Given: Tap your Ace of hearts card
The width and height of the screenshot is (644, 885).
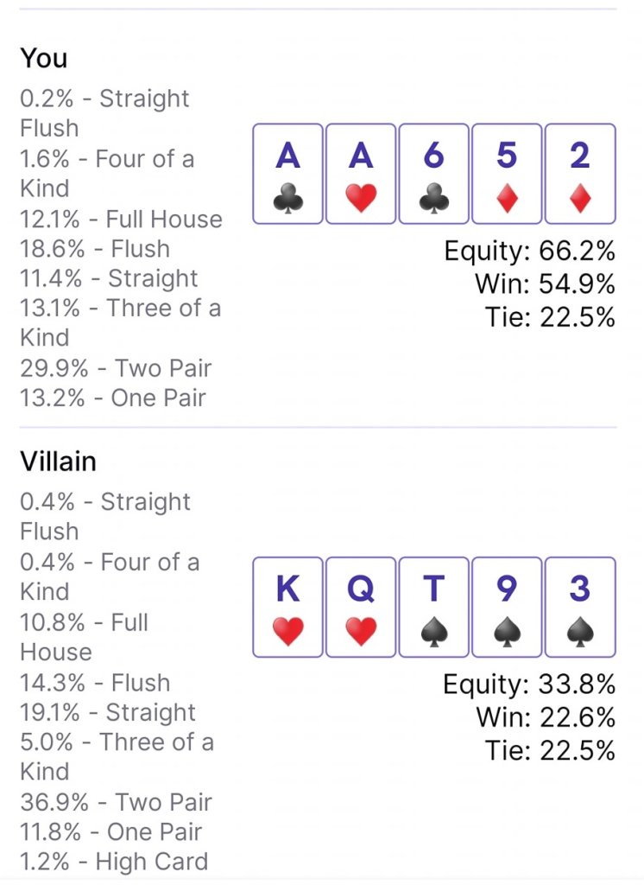Looking at the screenshot, I should (x=361, y=174).
